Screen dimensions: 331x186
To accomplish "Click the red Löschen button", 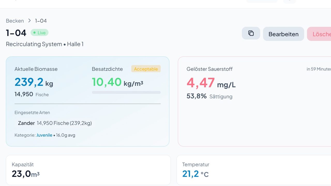I will click(x=319, y=34).
